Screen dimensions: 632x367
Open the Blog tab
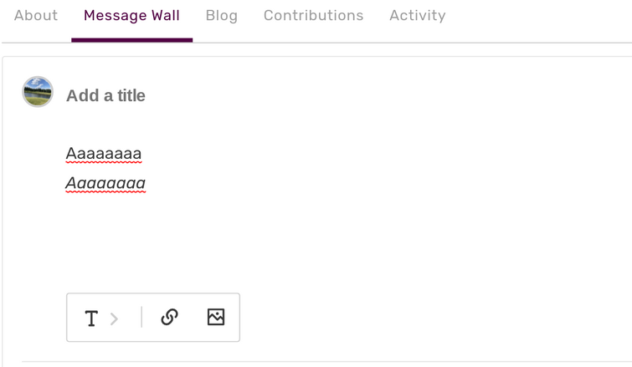222,15
